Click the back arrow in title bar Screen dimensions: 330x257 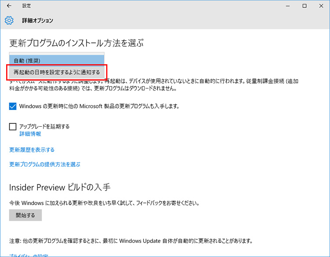click(x=9, y=6)
